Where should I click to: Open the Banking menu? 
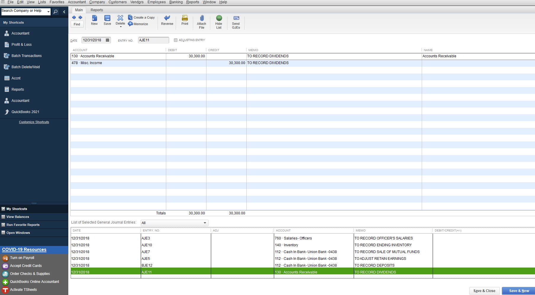click(176, 2)
